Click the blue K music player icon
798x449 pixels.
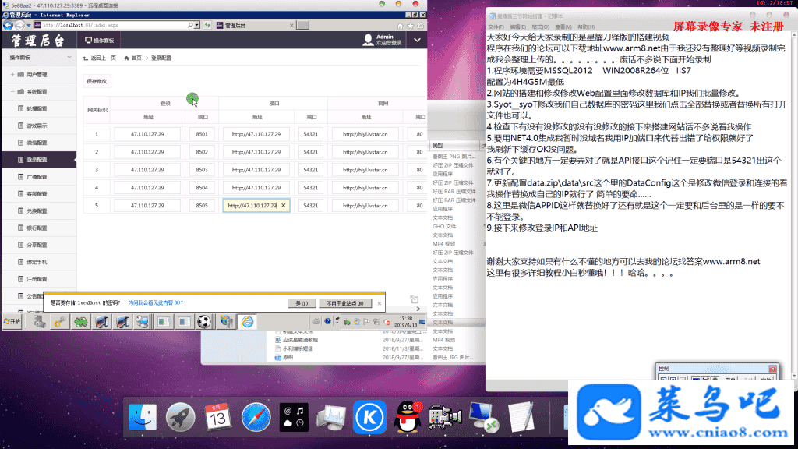pos(369,417)
